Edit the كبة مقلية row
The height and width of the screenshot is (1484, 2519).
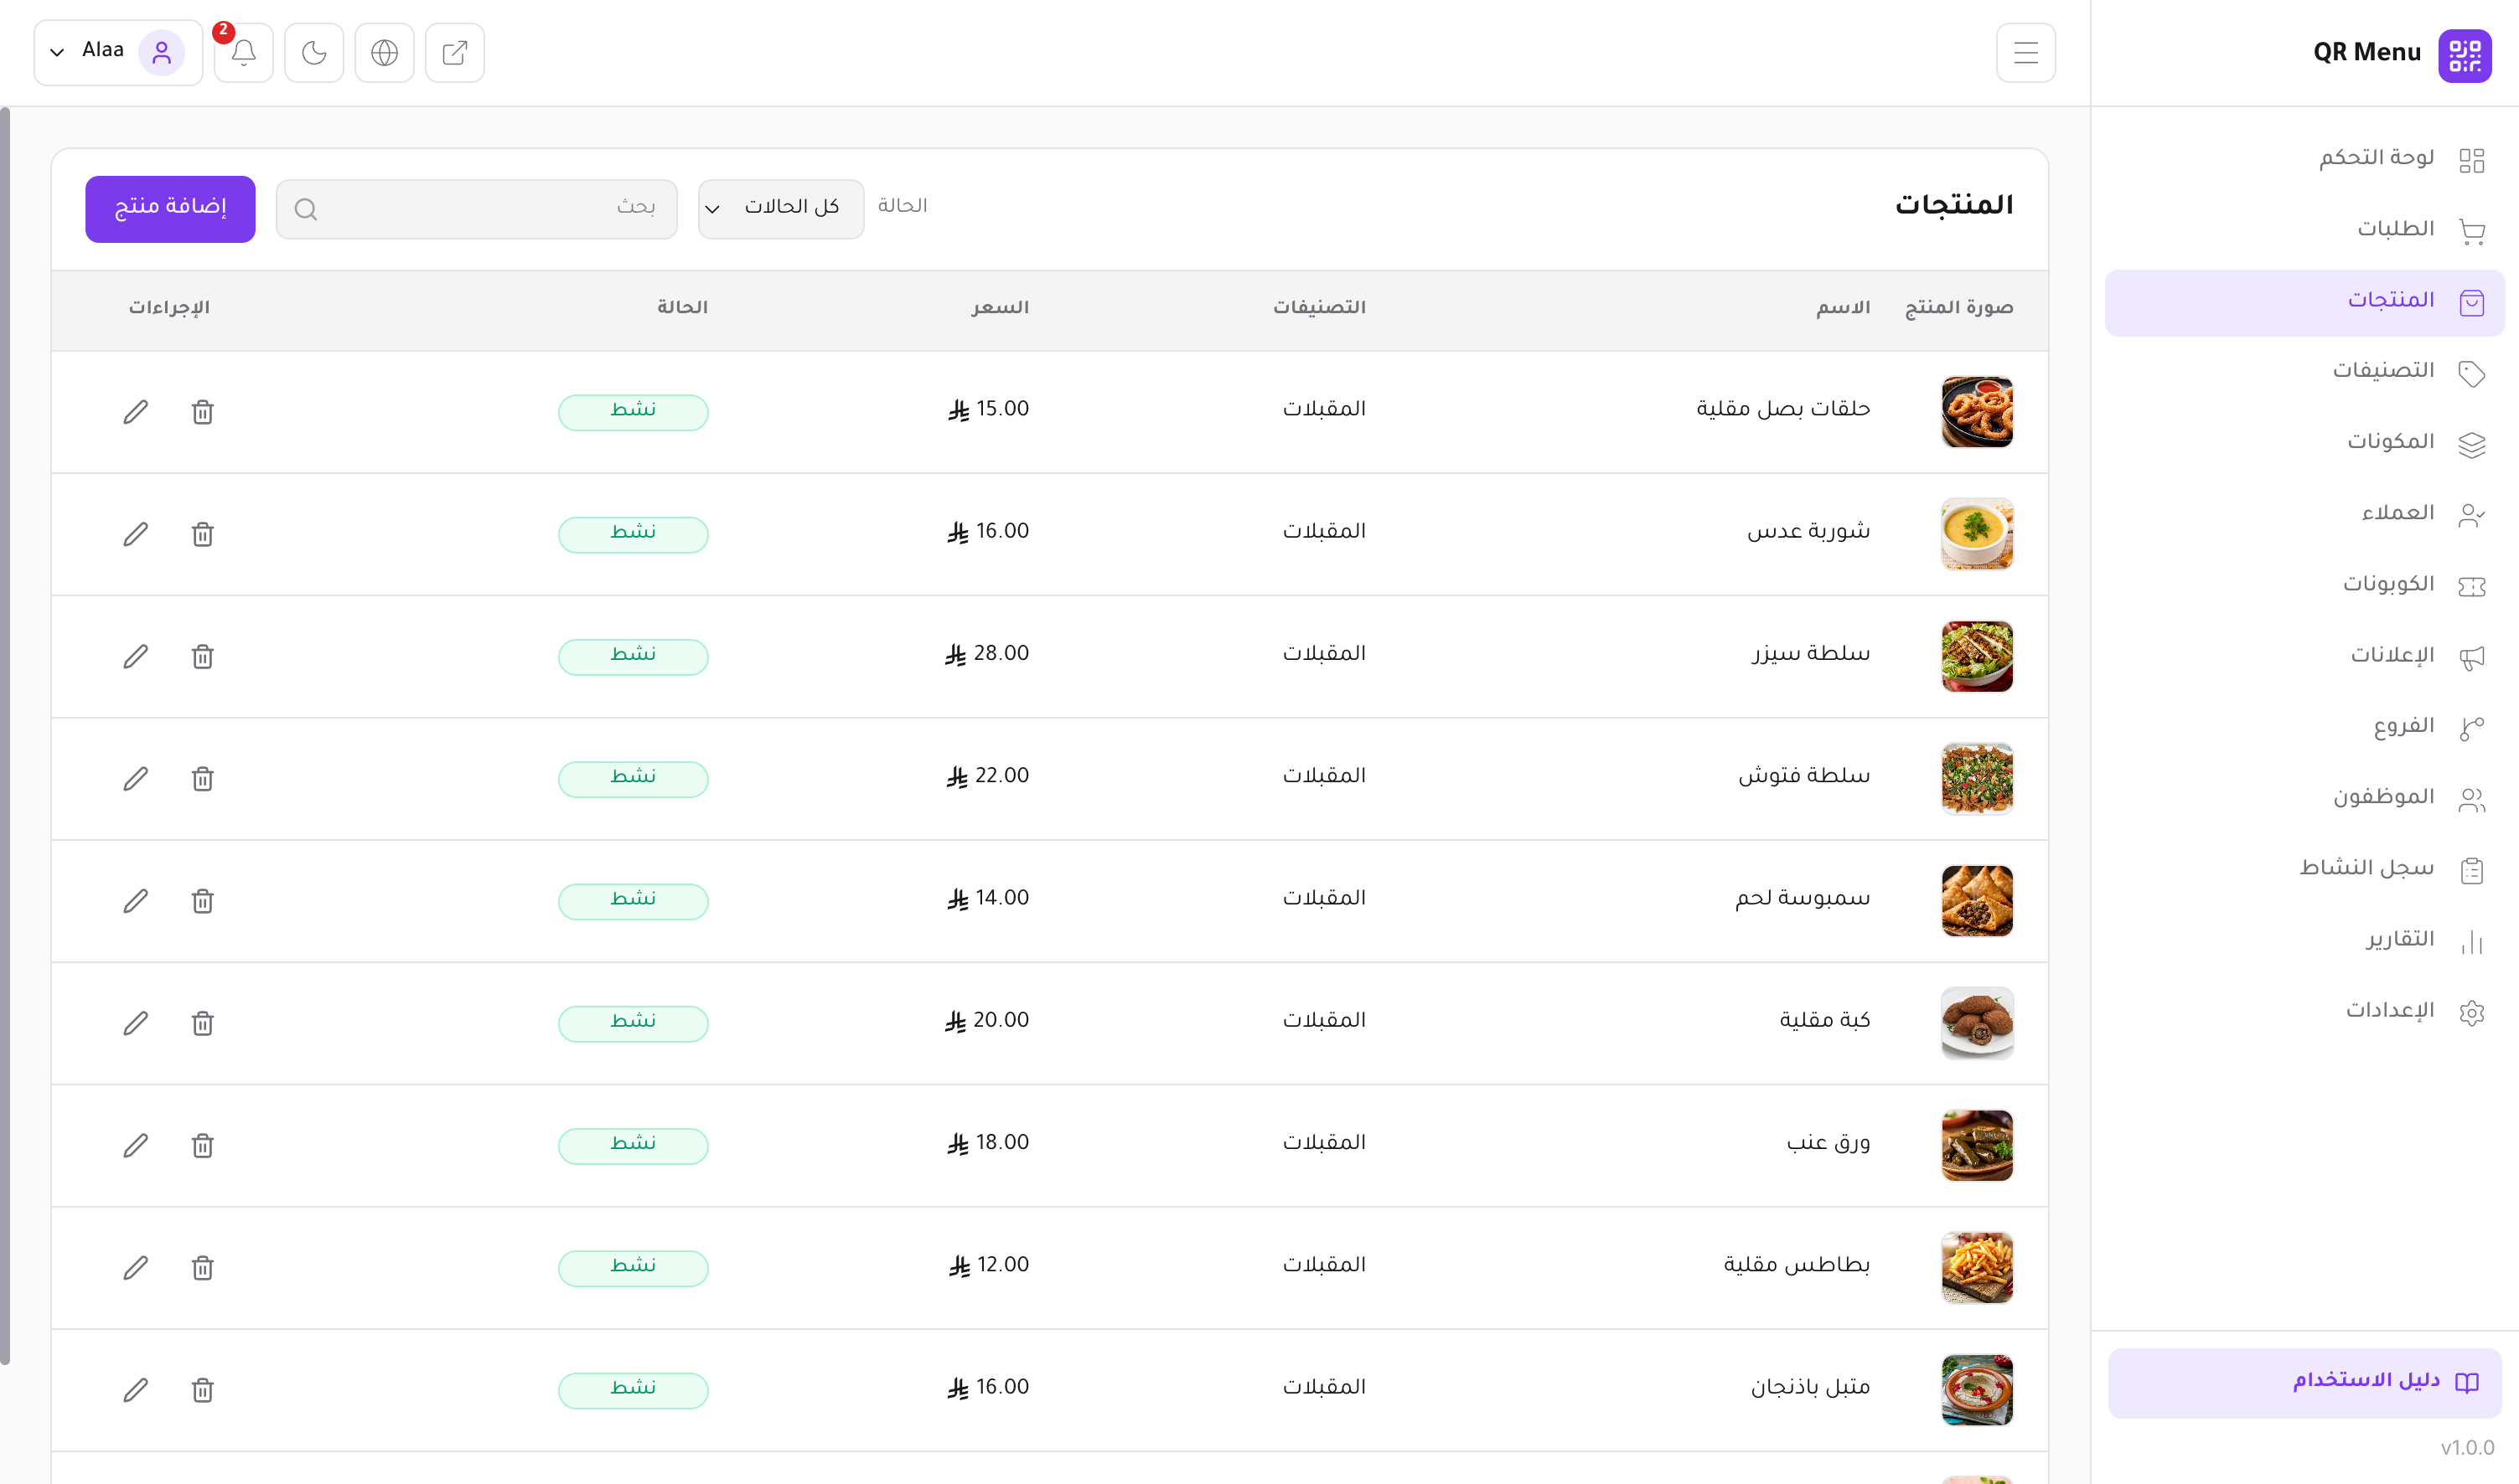136,1023
